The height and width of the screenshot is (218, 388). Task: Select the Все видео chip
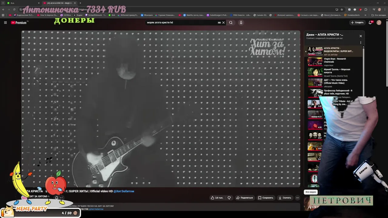click(x=311, y=192)
